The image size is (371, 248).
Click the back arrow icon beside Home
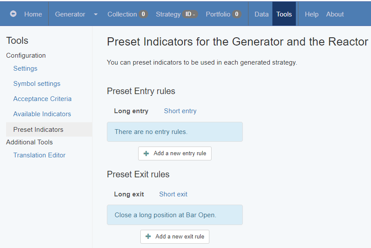(x=13, y=14)
